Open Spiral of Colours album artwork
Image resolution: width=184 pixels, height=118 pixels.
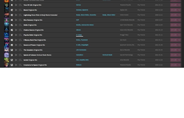[x=6, y=55]
